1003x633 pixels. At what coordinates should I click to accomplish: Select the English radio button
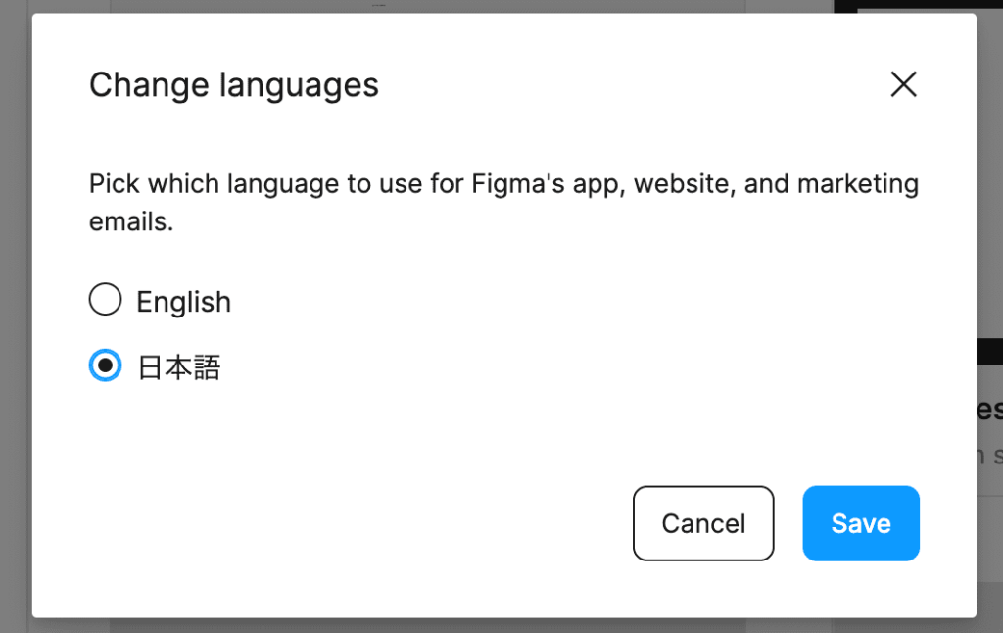coord(105,300)
